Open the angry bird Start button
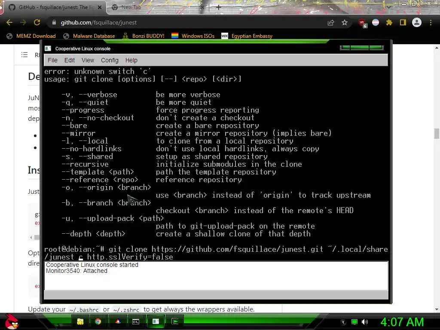Viewport: 440px width, 330px height. [x=12, y=321]
